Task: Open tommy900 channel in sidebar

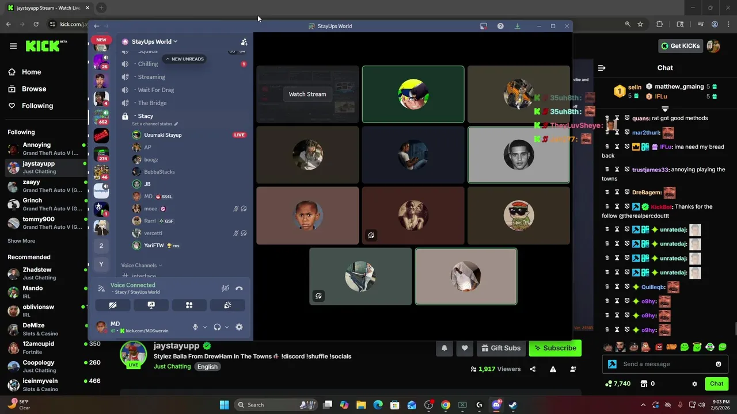Action: (45, 223)
